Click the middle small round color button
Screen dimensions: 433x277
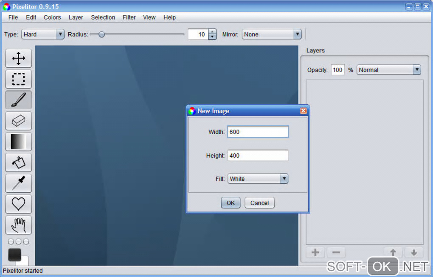19,241
